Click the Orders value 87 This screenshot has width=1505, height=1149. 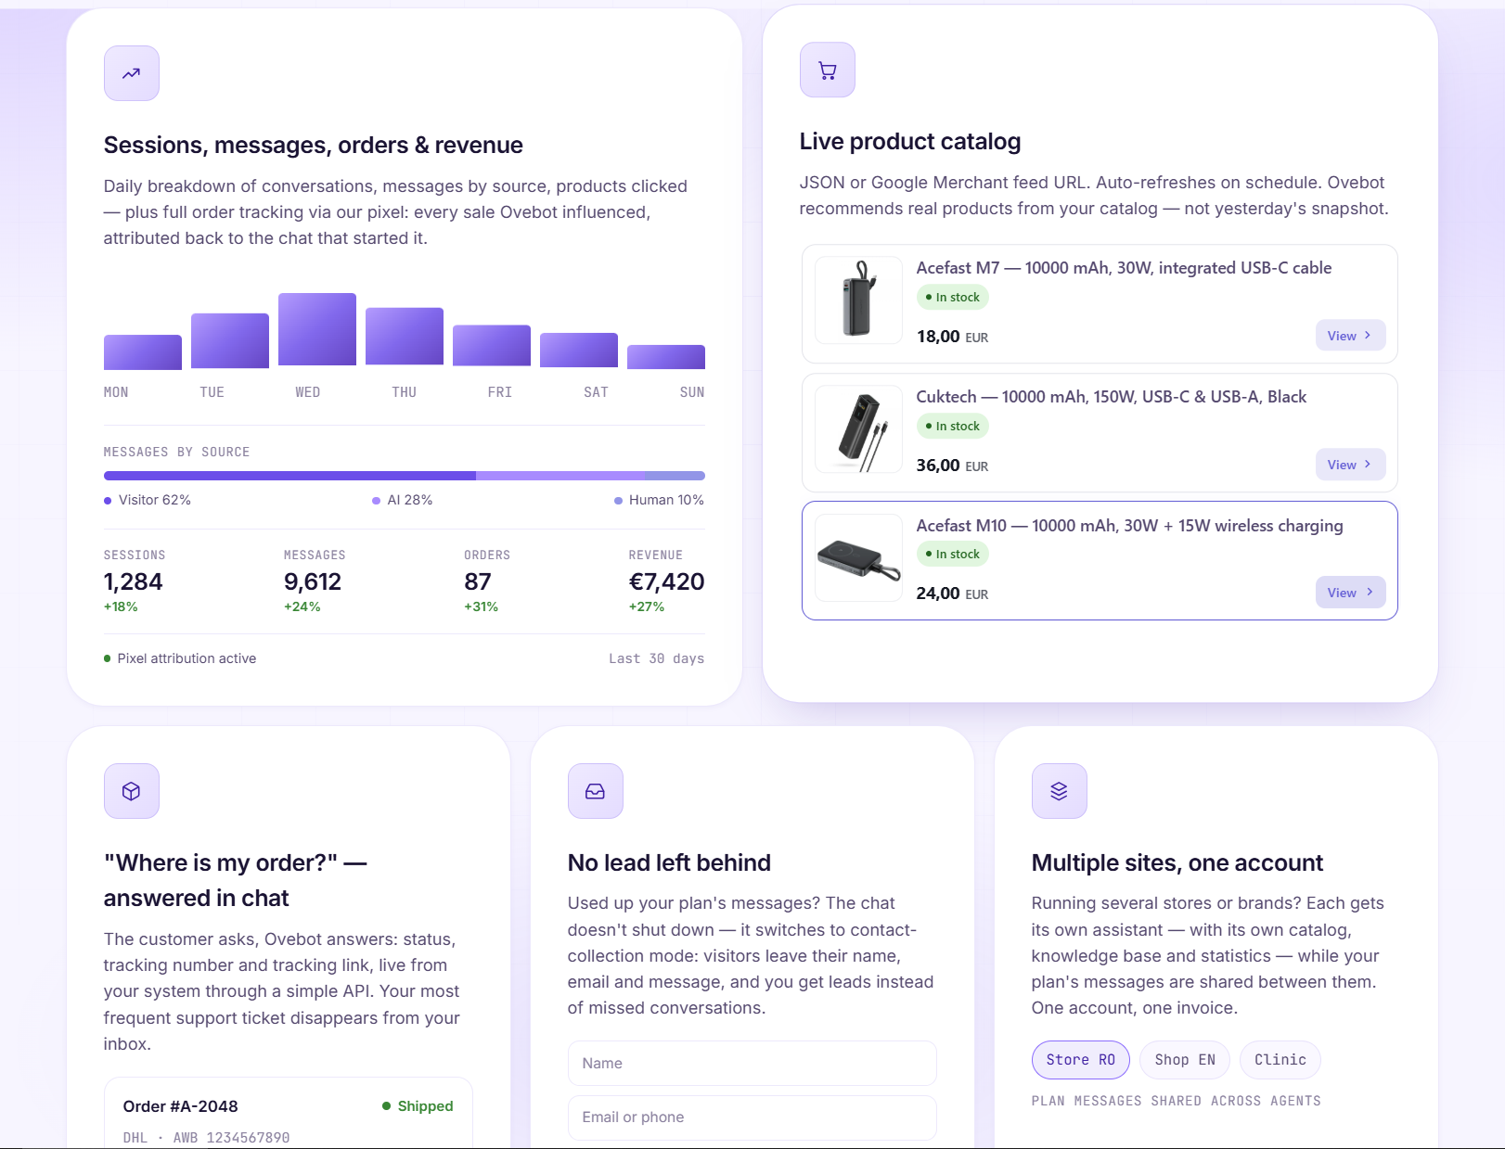tap(478, 582)
